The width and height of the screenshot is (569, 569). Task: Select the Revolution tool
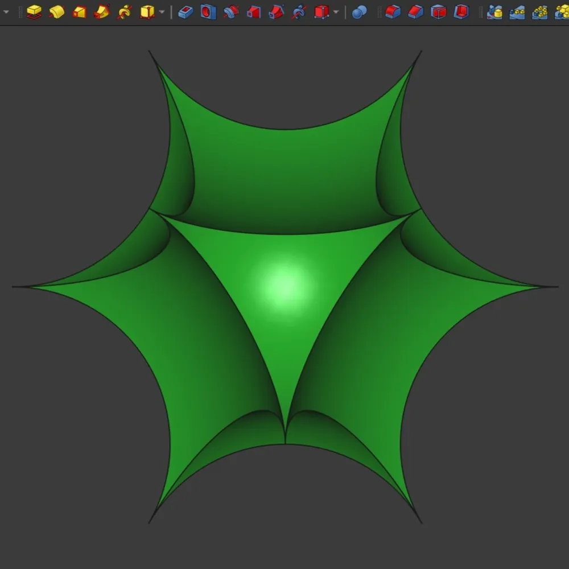[x=57, y=12]
